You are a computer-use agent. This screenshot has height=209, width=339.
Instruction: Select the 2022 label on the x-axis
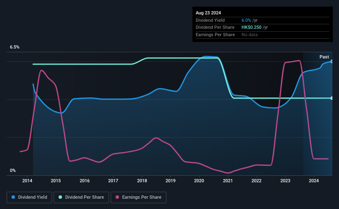coord(256,181)
